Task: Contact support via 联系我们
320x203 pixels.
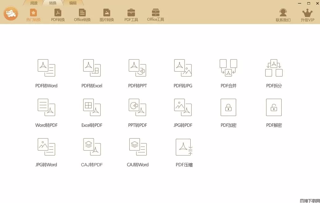Action: 283,15
